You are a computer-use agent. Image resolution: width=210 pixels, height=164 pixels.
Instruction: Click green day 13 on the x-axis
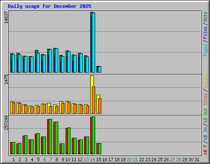pyautogui.click(x=86, y=159)
